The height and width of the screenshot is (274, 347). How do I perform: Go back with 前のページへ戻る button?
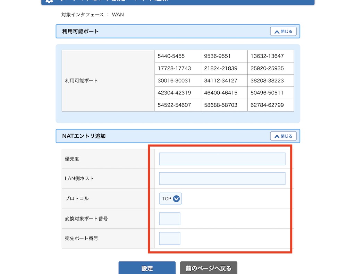pyautogui.click(x=209, y=268)
